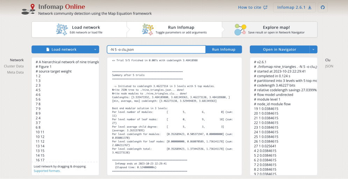Open the Supported formats link
This screenshot has width=348, height=179.
(x=47, y=171)
